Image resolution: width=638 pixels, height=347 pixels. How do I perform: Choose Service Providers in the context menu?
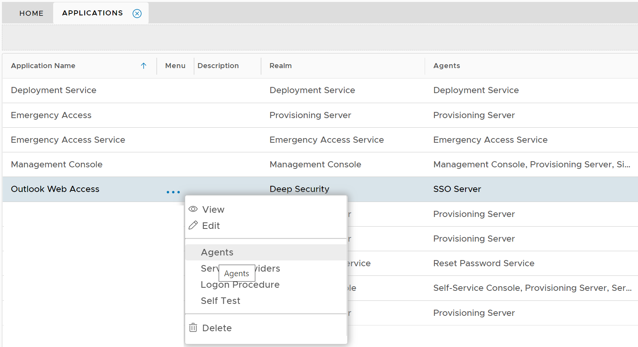pyautogui.click(x=240, y=268)
